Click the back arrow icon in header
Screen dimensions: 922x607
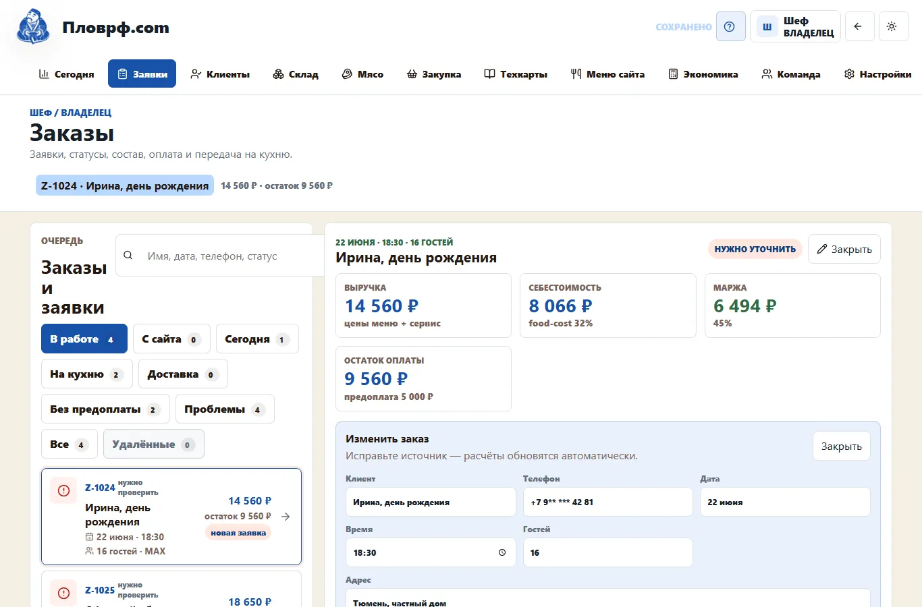859,27
